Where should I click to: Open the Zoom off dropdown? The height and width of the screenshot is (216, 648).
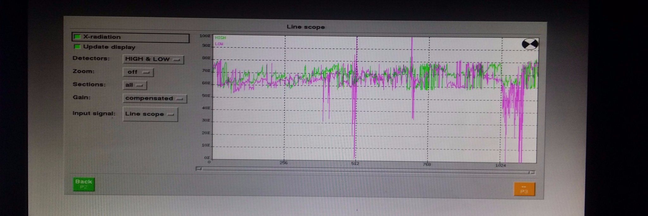pos(138,72)
